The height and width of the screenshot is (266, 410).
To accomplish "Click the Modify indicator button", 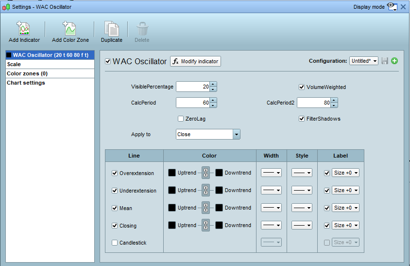I will pyautogui.click(x=195, y=61).
